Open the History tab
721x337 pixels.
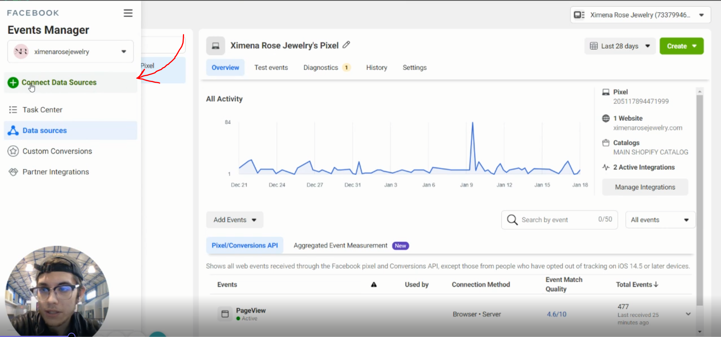point(376,68)
